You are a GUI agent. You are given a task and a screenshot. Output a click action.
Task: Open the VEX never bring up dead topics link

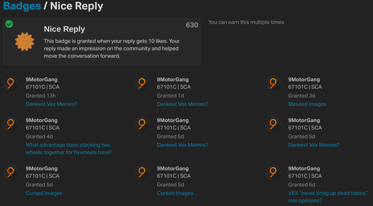click(x=328, y=197)
